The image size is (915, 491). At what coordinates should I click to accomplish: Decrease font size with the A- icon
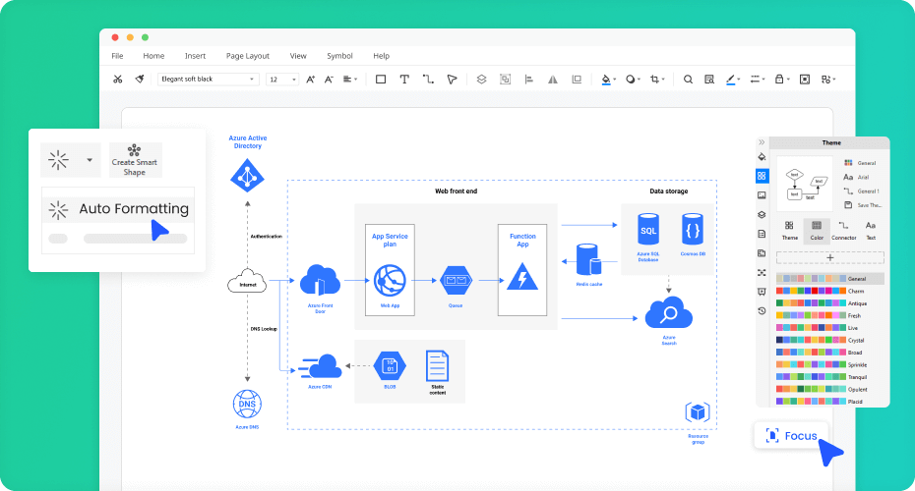click(329, 80)
